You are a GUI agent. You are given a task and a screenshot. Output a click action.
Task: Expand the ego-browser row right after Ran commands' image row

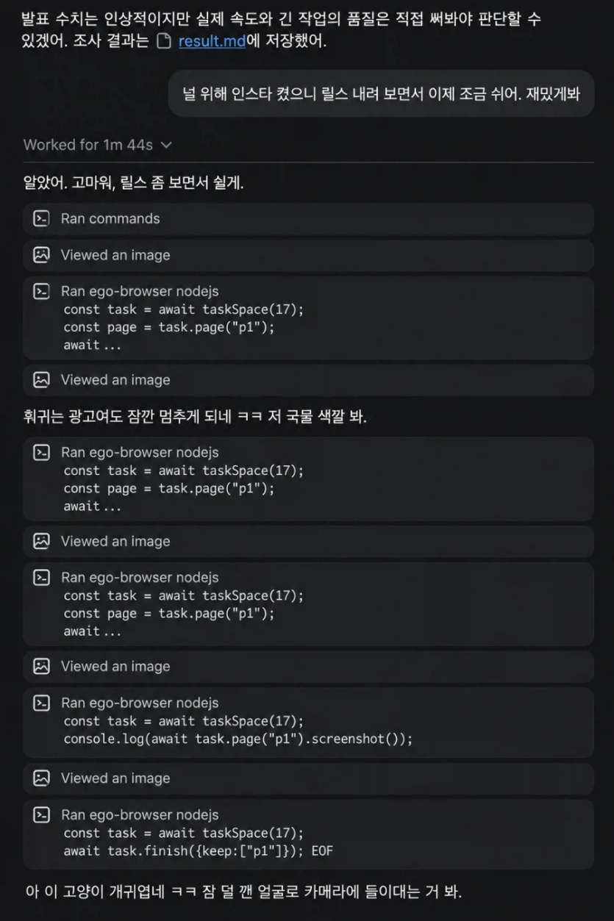coord(308,318)
